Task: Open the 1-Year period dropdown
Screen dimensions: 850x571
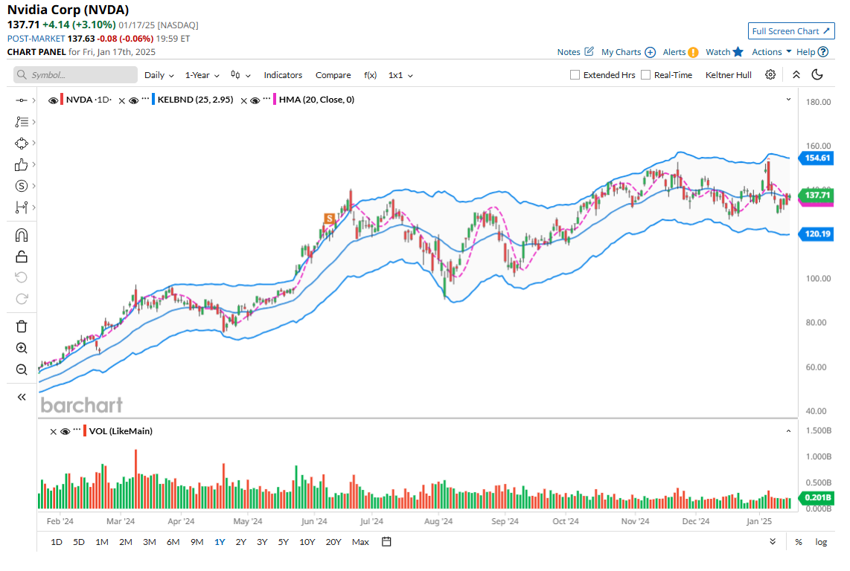Action: [202, 75]
